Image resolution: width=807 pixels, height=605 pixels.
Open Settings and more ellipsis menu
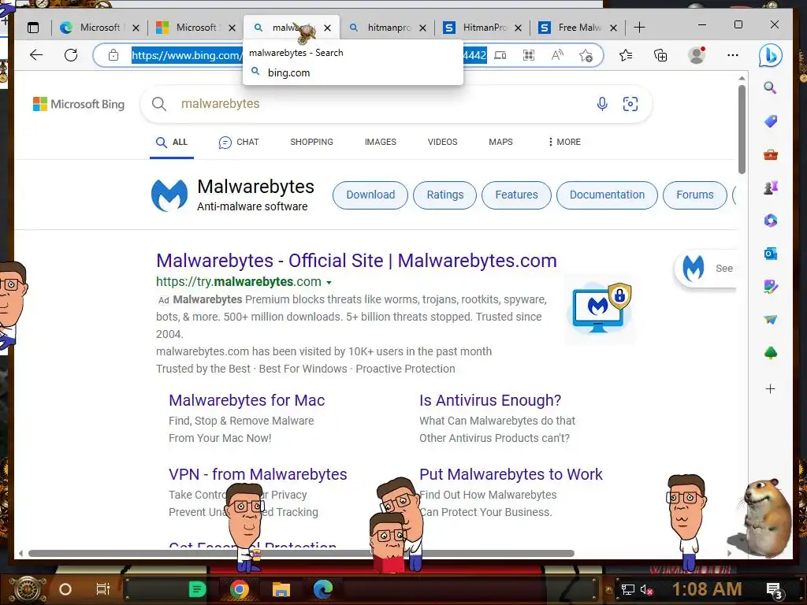(x=733, y=55)
